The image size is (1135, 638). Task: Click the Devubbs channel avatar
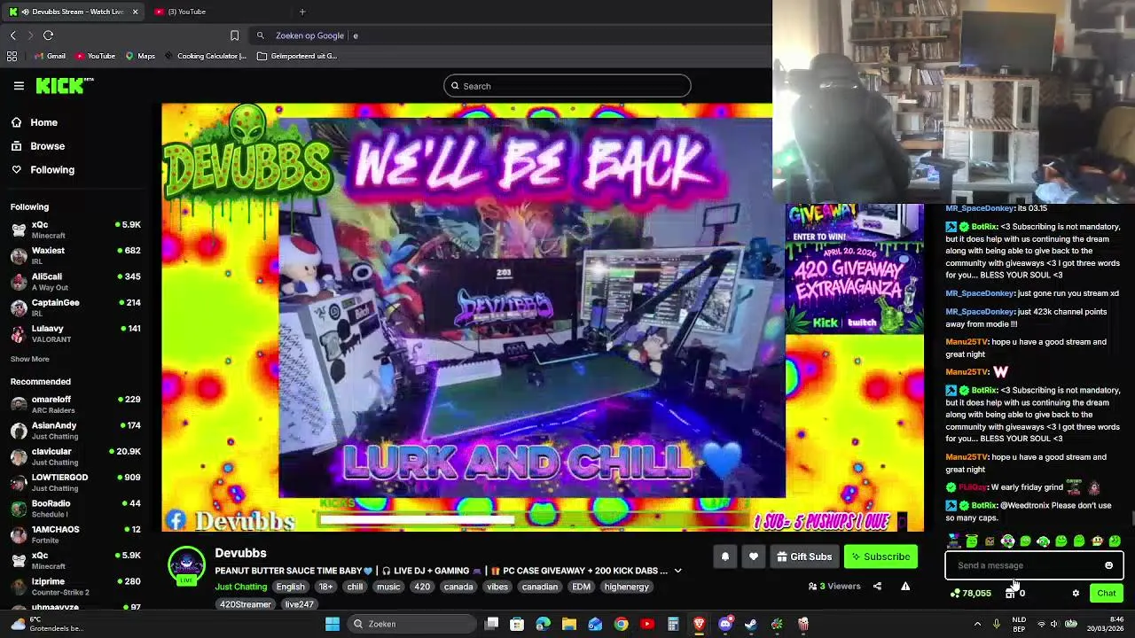[186, 565]
